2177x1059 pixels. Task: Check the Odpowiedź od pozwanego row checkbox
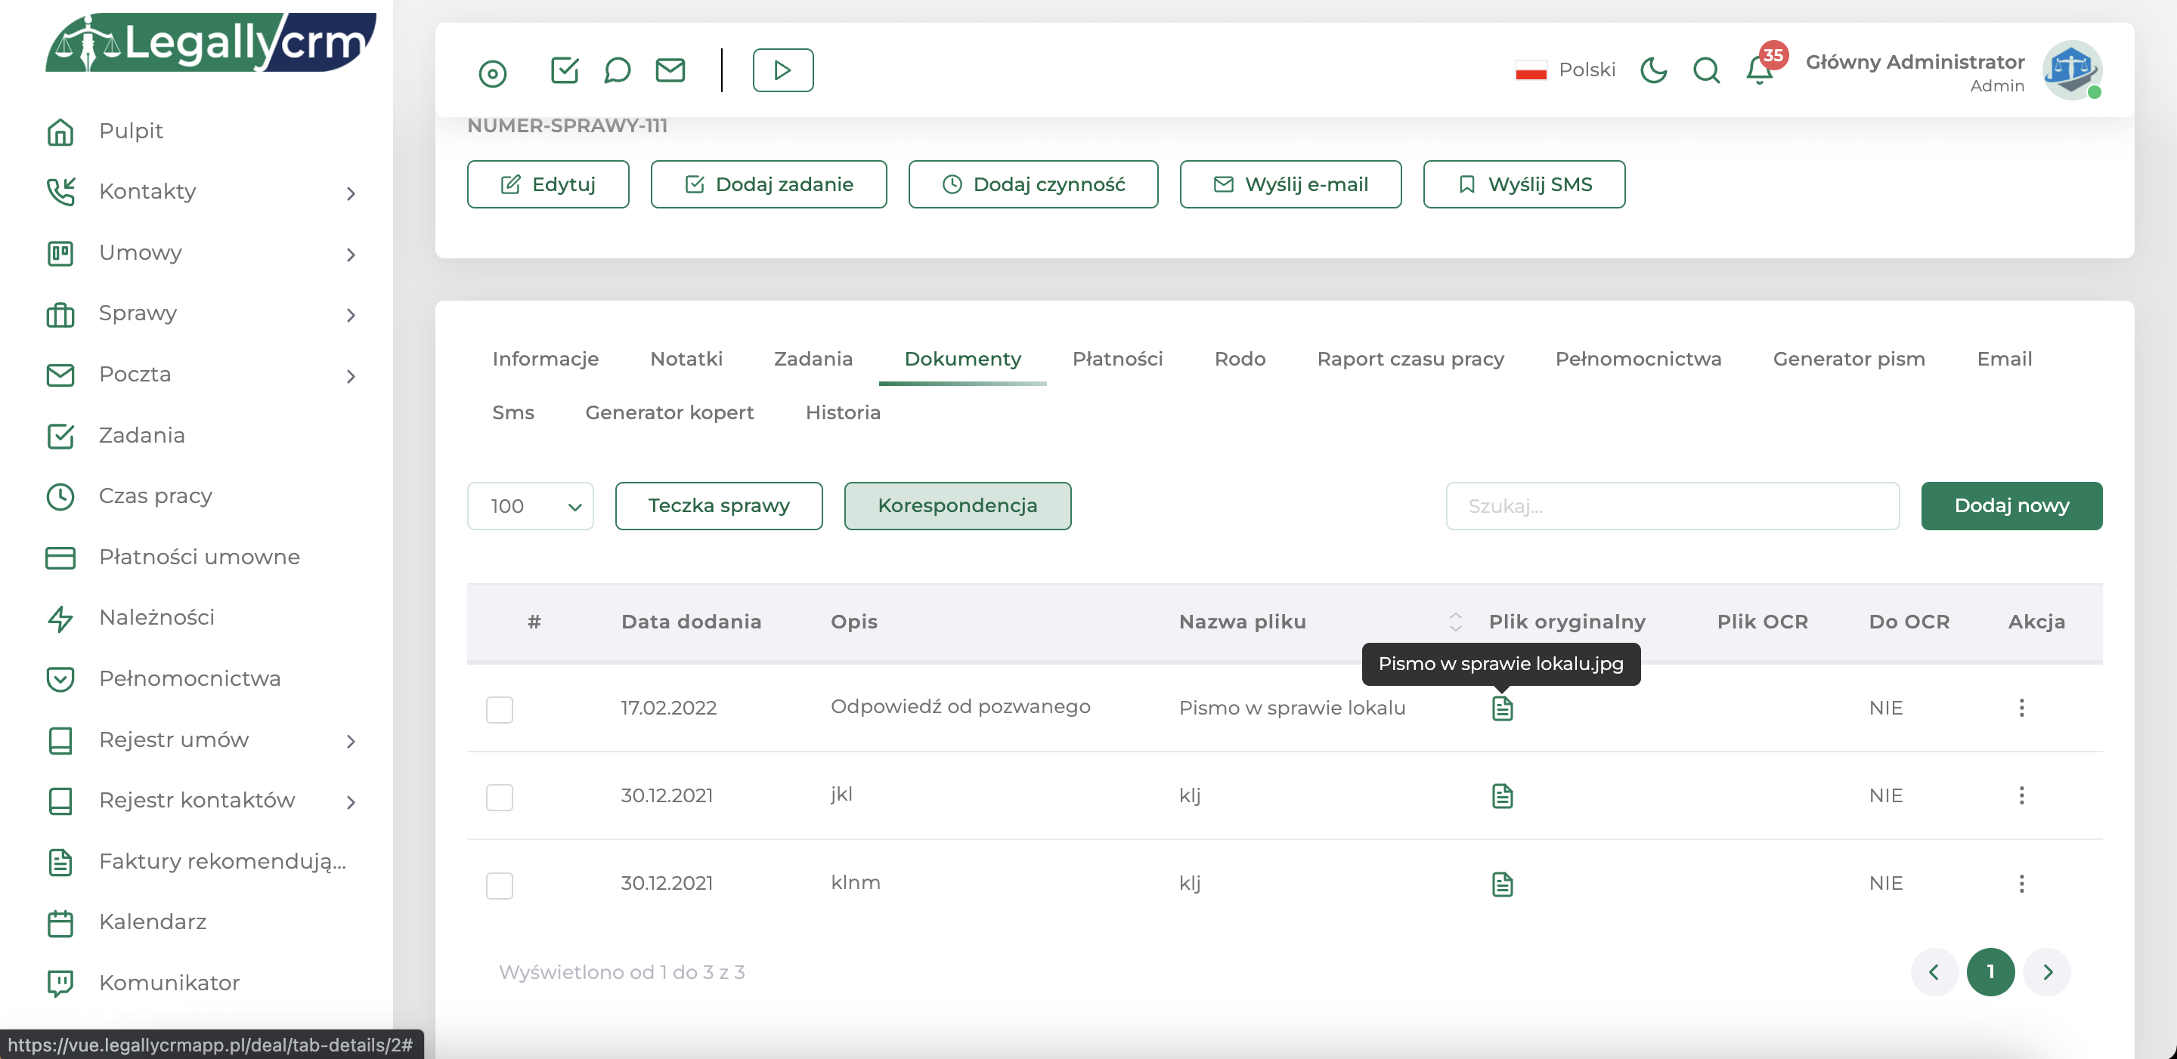[x=500, y=709]
